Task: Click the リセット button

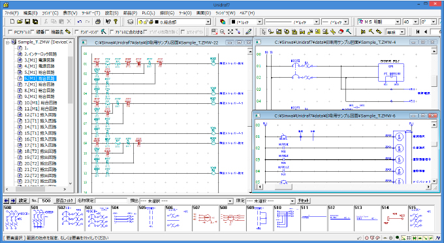Action: (x=303, y=201)
